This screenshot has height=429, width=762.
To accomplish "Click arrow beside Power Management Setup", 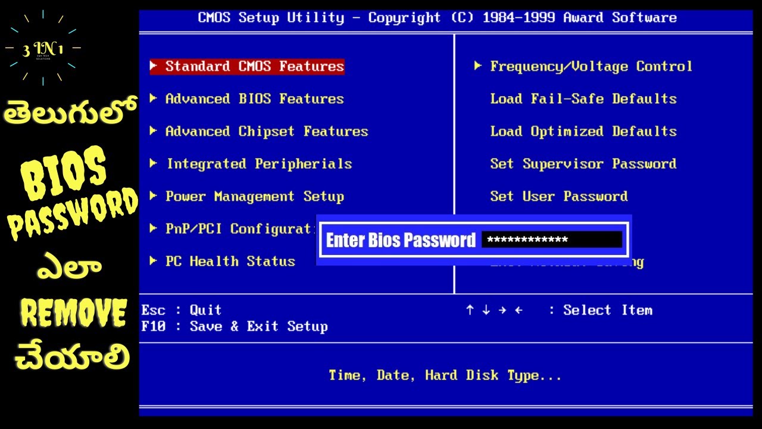I will coord(154,195).
